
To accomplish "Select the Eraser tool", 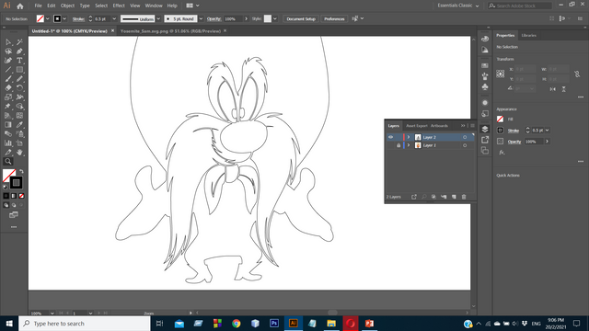I will [8, 88].
